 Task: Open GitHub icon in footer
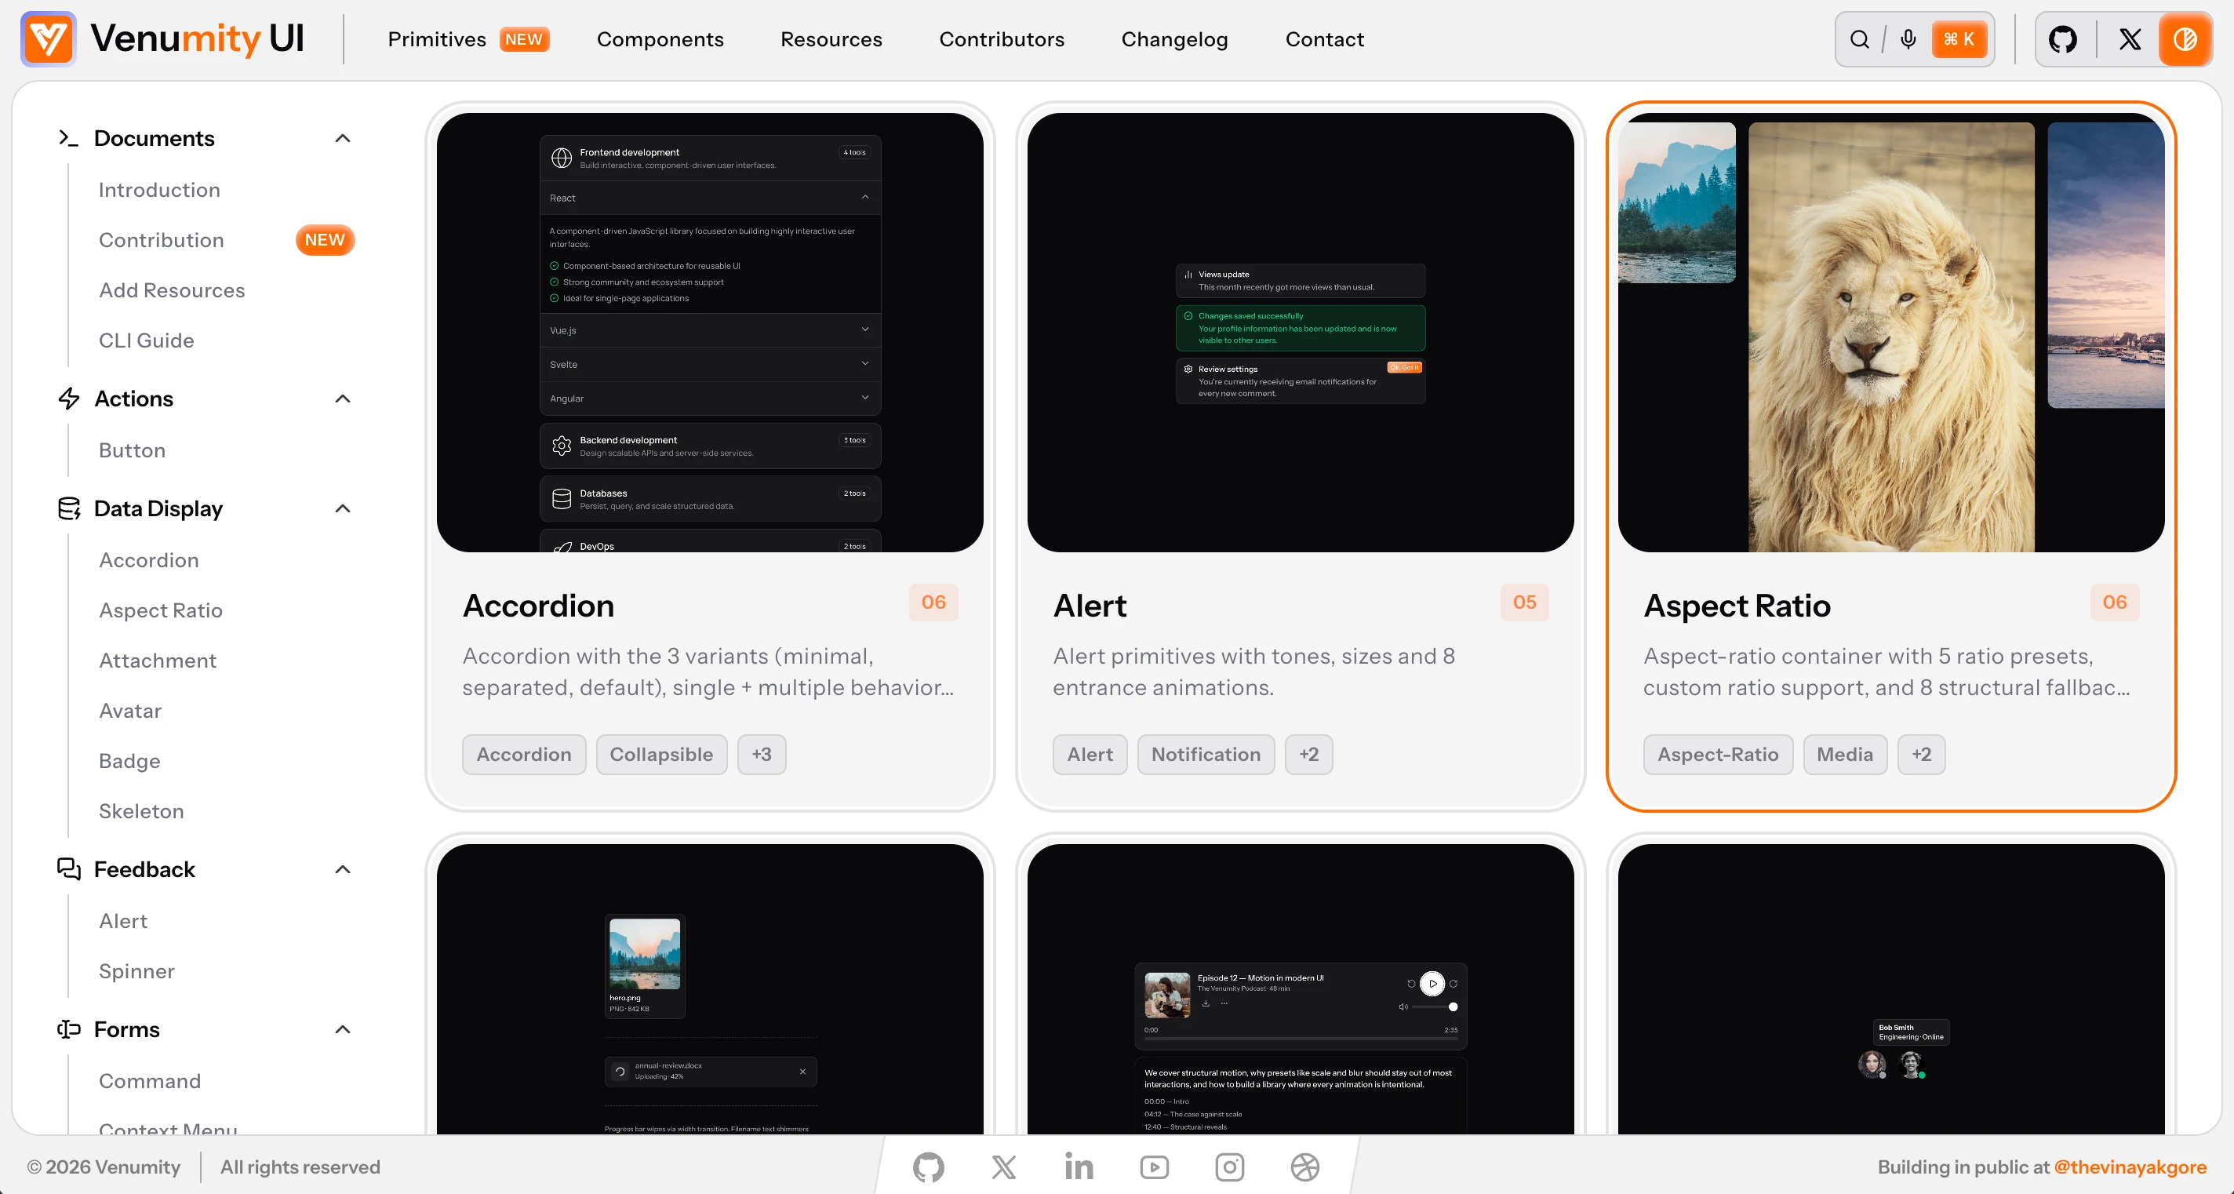(928, 1167)
